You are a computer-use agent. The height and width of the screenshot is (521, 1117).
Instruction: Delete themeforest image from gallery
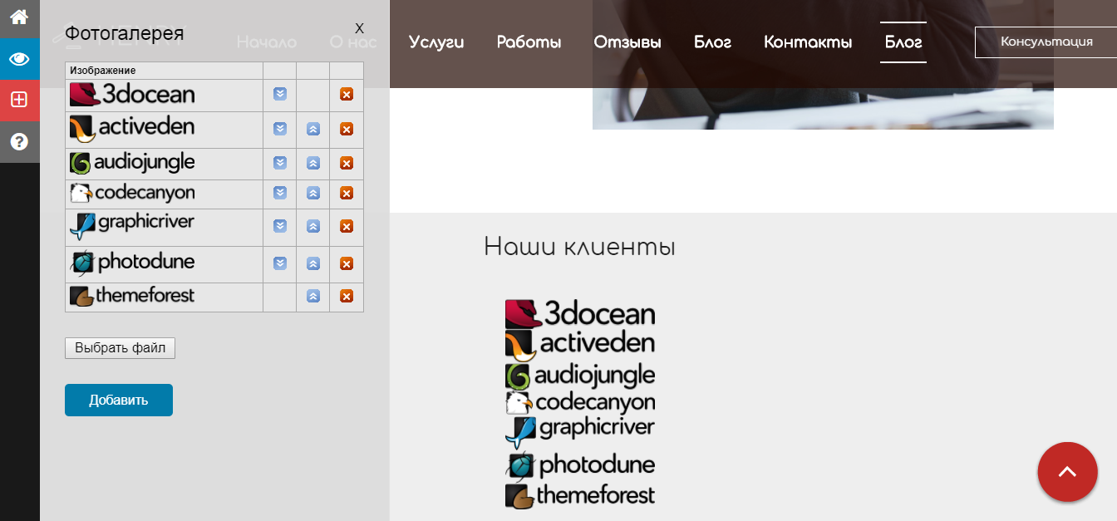pos(347,296)
